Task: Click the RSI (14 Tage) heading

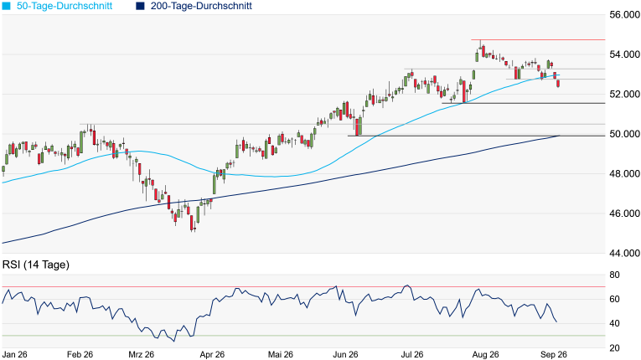Action: 36,265
